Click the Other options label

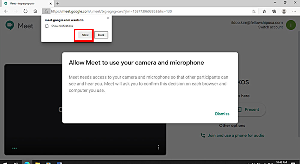pyautogui.click(x=232, y=126)
